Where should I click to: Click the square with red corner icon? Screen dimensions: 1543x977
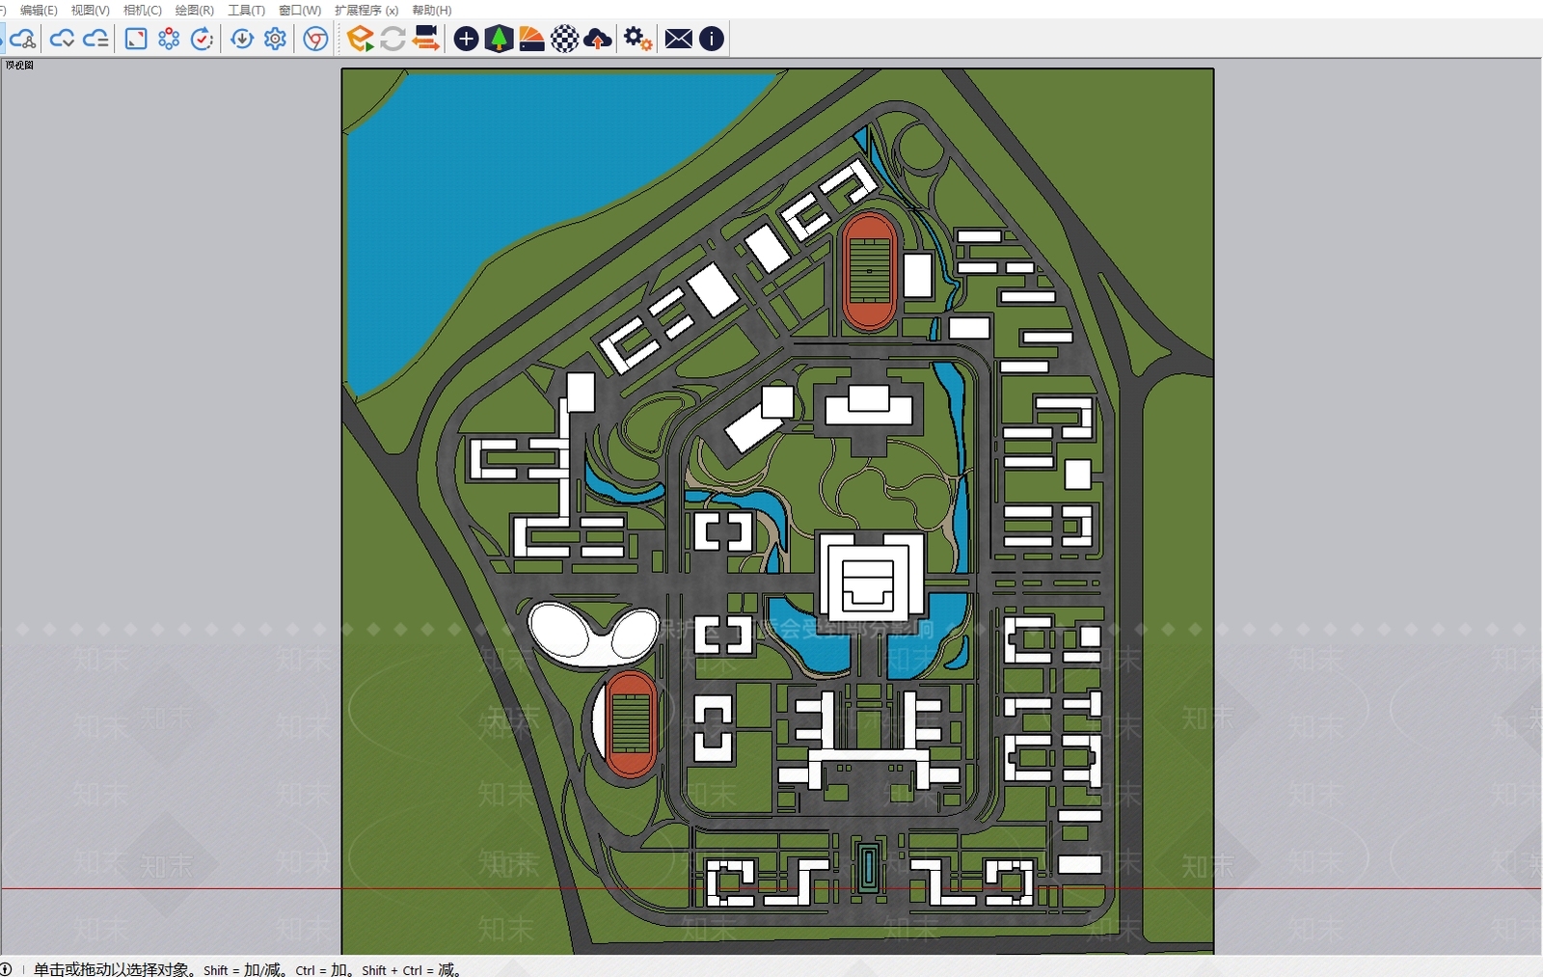pyautogui.click(x=136, y=39)
